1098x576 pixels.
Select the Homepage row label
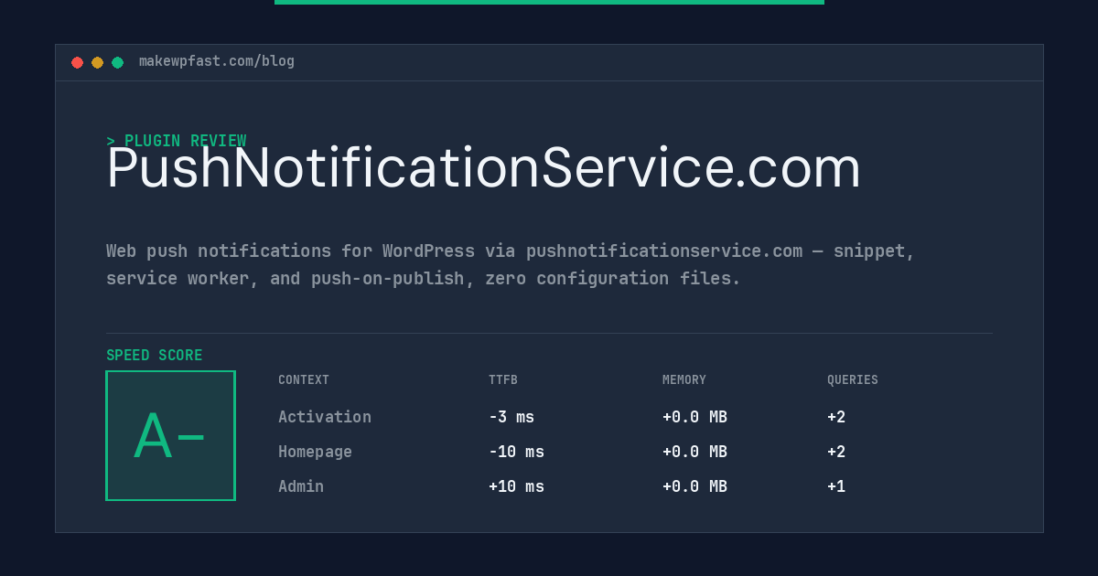[315, 452]
